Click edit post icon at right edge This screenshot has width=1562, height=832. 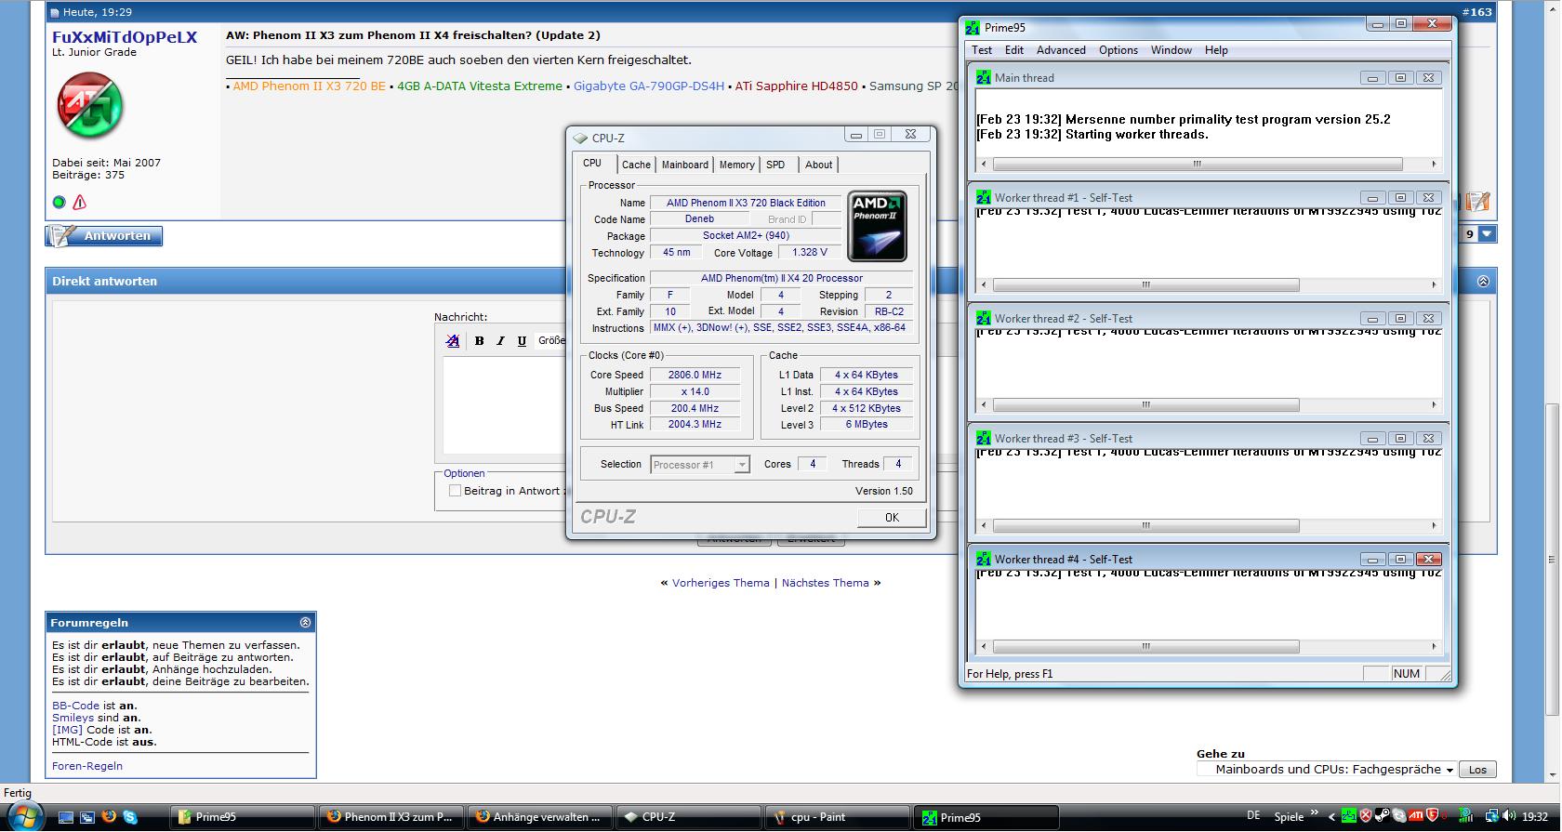pos(1478,201)
